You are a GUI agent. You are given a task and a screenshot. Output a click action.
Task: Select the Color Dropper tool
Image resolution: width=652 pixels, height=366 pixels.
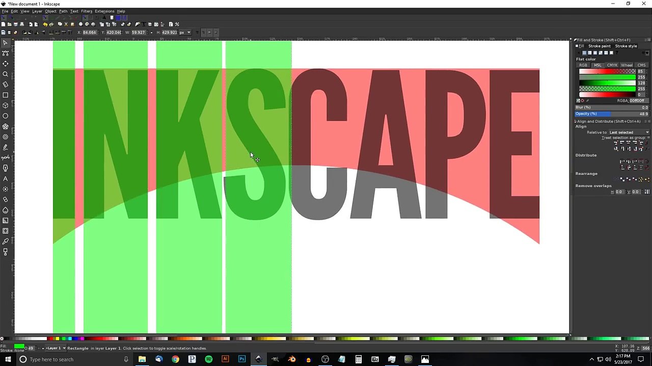[x=6, y=241]
